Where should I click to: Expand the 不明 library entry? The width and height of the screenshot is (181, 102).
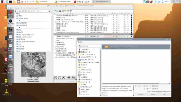[15, 16]
